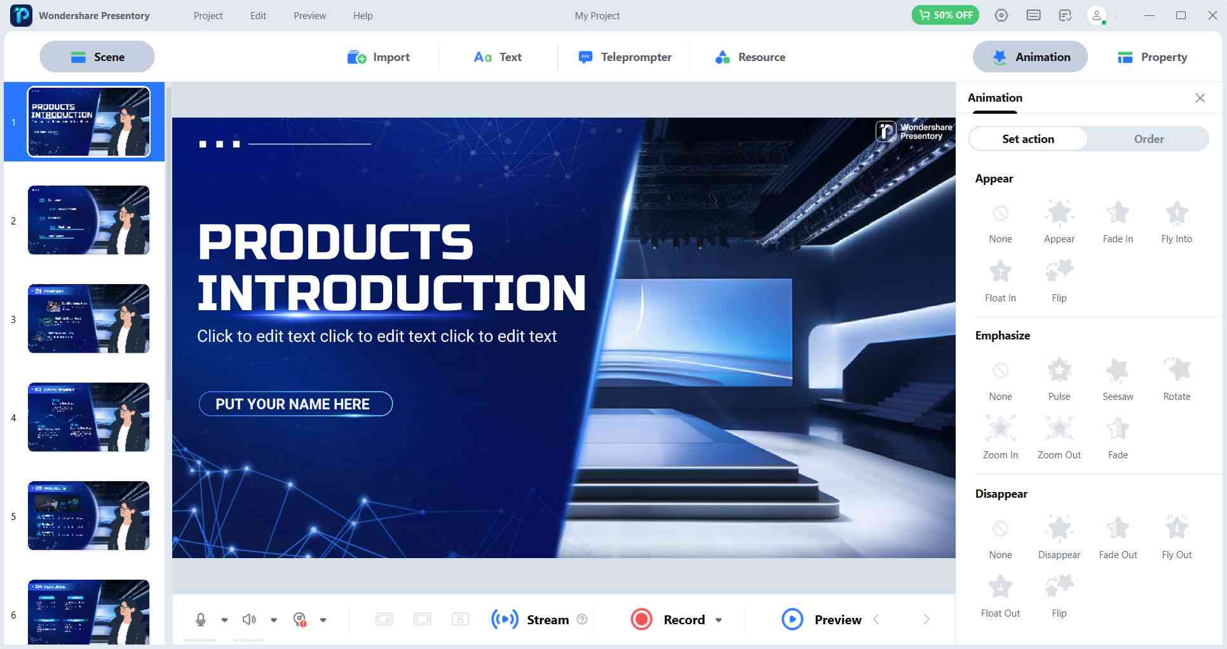Expand the Record options dropdown
This screenshot has width=1227, height=649.
coord(719,620)
